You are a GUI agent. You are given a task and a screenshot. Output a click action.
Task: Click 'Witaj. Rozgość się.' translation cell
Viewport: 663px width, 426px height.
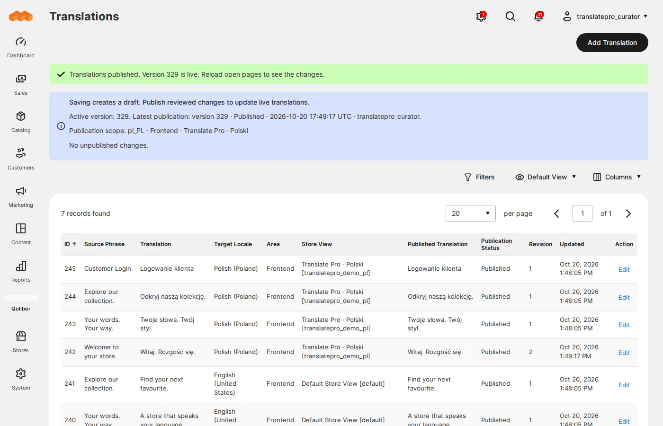(168, 352)
